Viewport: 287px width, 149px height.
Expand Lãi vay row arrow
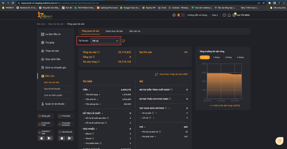(153, 118)
